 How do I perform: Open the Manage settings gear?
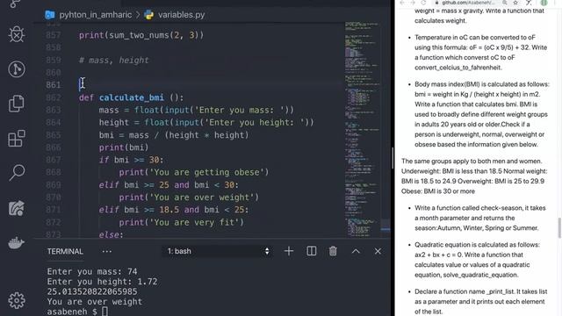click(x=17, y=300)
